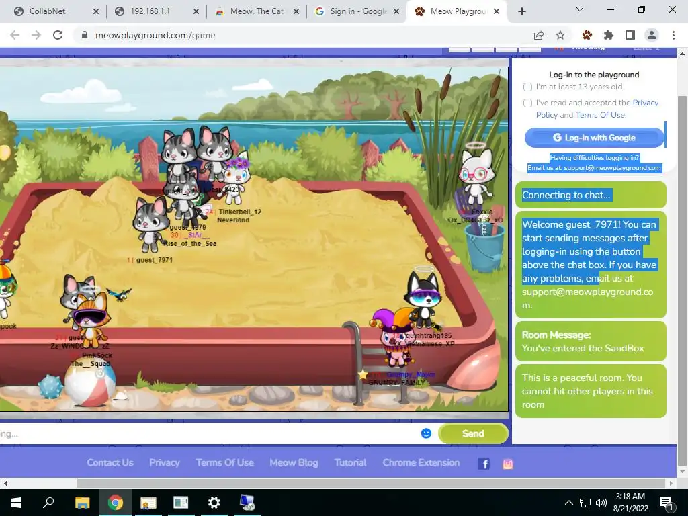Image resolution: width=688 pixels, height=516 pixels.
Task: Send the chat message with Send button
Action: (x=473, y=433)
